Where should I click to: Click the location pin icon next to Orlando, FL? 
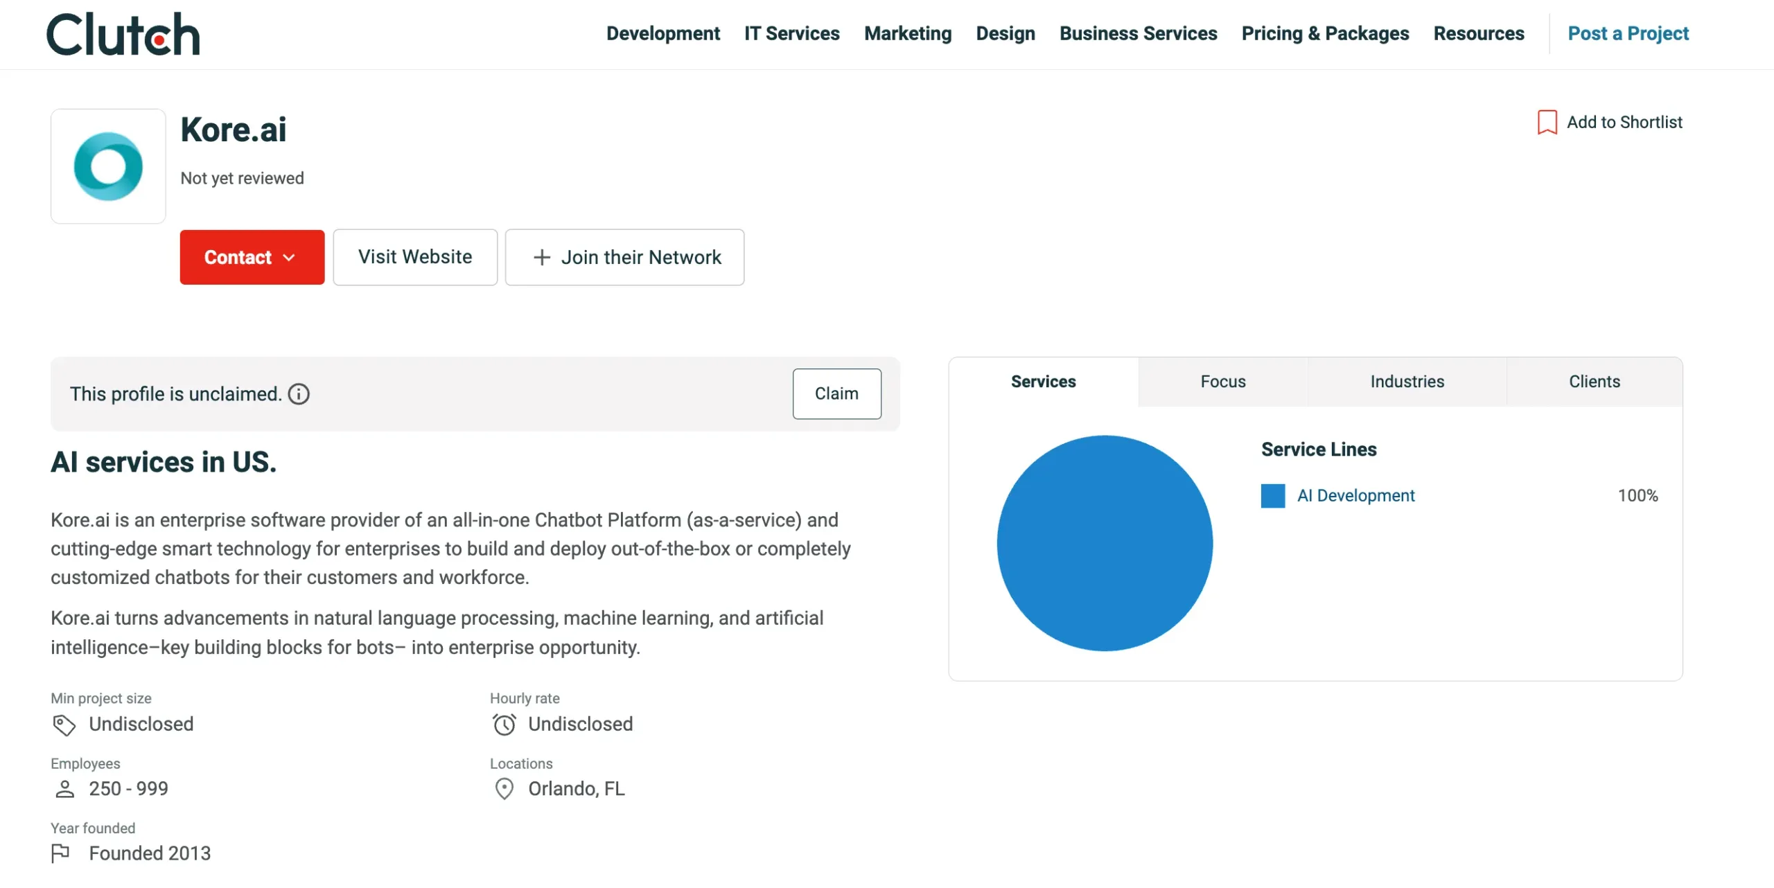(x=504, y=789)
